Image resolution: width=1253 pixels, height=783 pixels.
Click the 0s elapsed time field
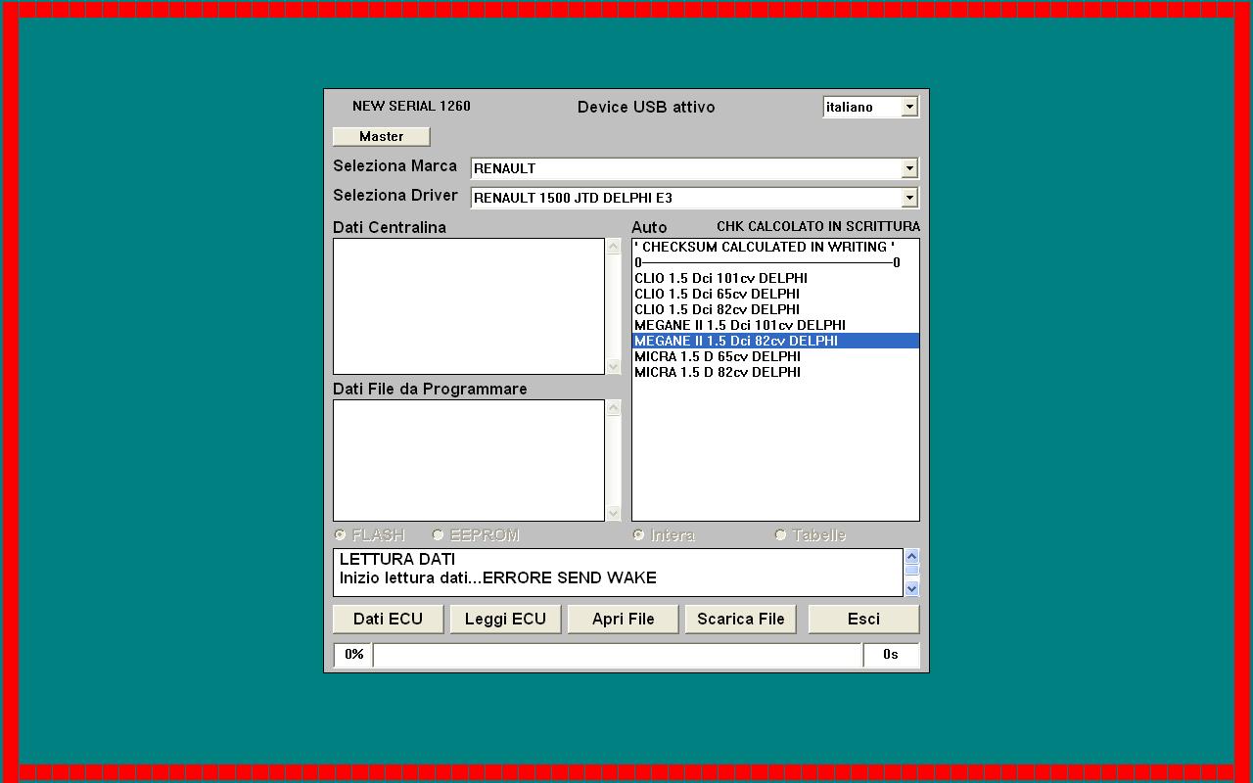(891, 655)
